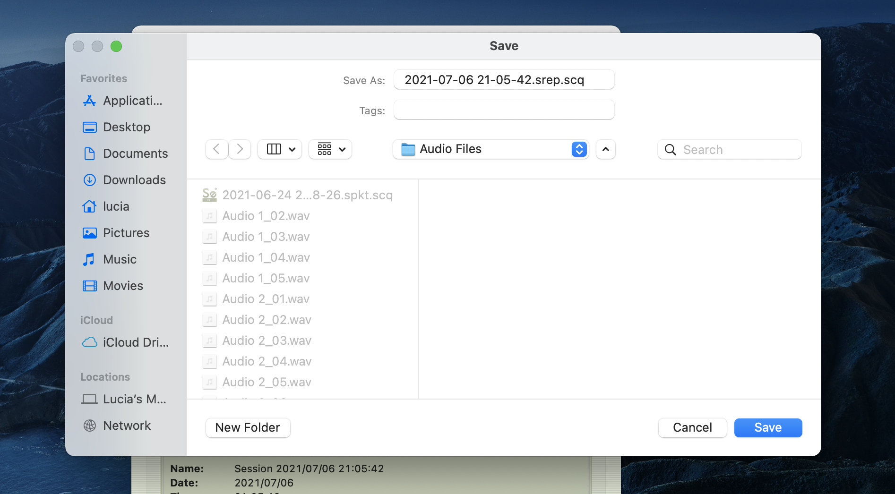Open the item grouping options dropdown

point(330,149)
